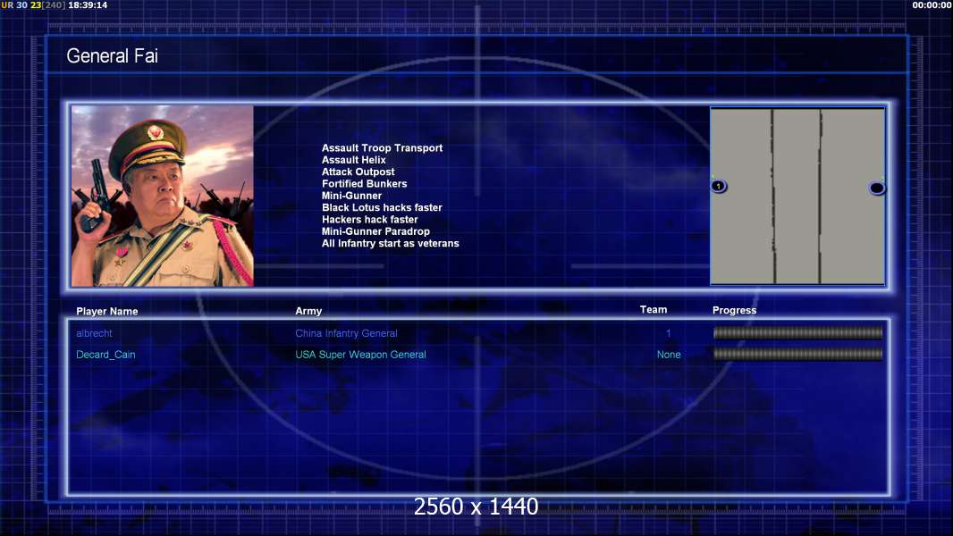Click the map preview thumbnail
The height and width of the screenshot is (536, 953).
(797, 196)
